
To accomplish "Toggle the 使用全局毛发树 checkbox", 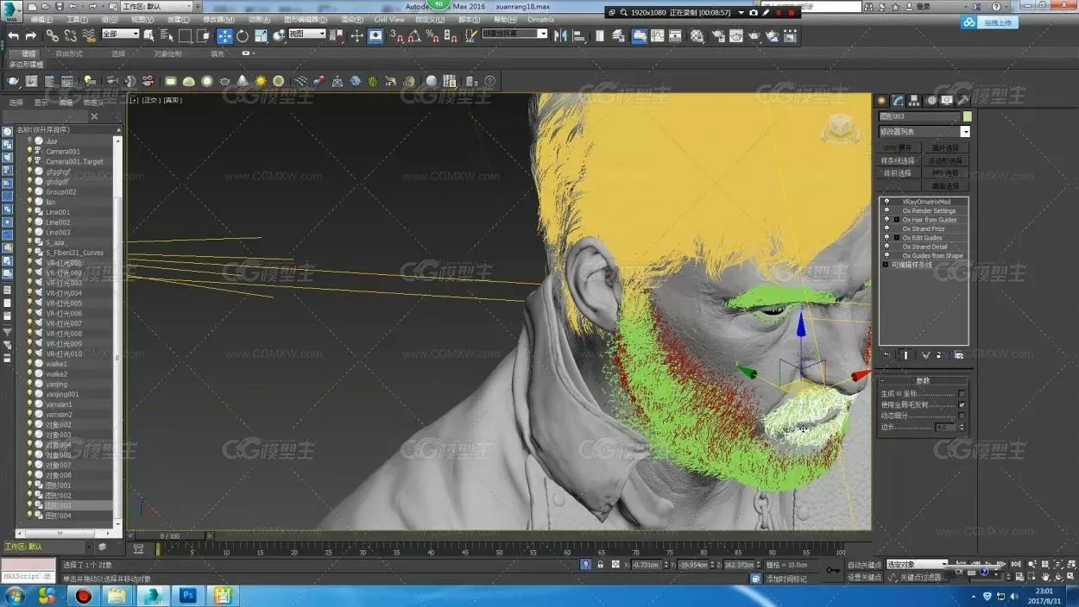I will tap(962, 404).
